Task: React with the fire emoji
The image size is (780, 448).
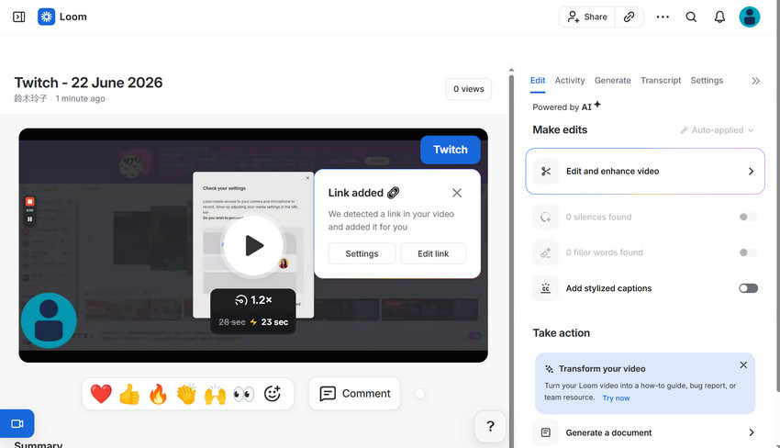Action: coord(158,394)
